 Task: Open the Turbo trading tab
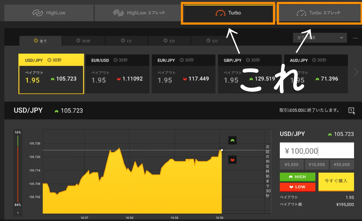[228, 13]
